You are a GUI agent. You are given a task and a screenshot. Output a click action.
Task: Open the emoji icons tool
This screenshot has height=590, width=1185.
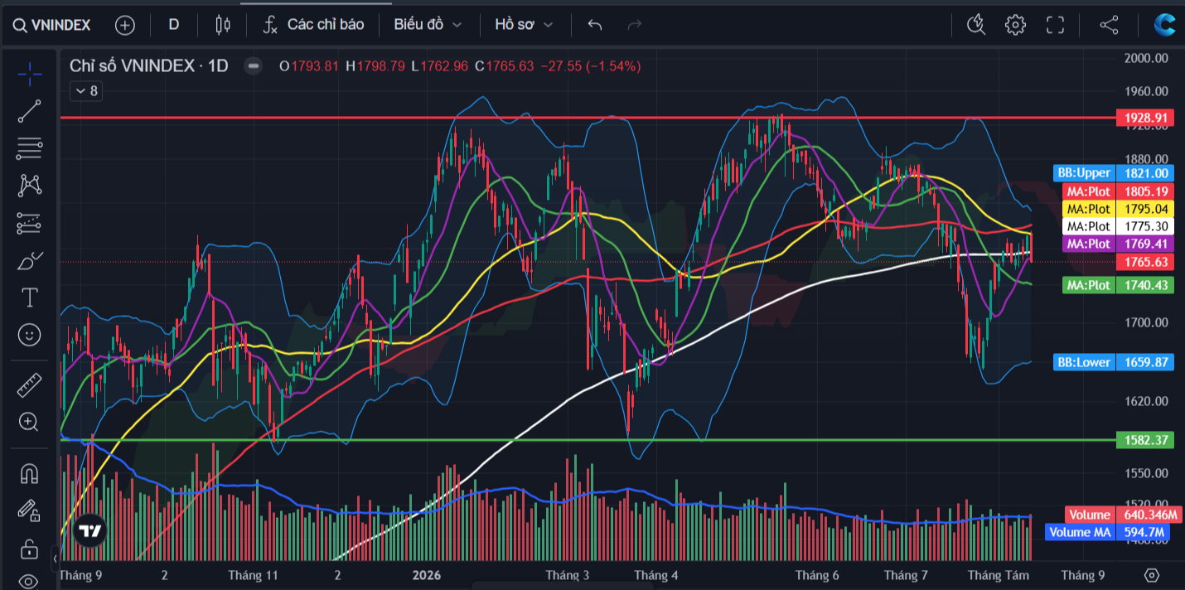coord(30,334)
